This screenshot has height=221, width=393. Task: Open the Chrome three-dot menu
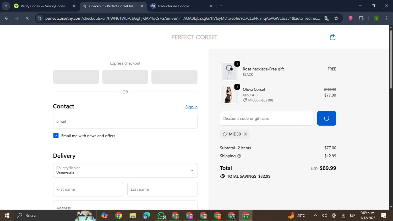(387, 18)
